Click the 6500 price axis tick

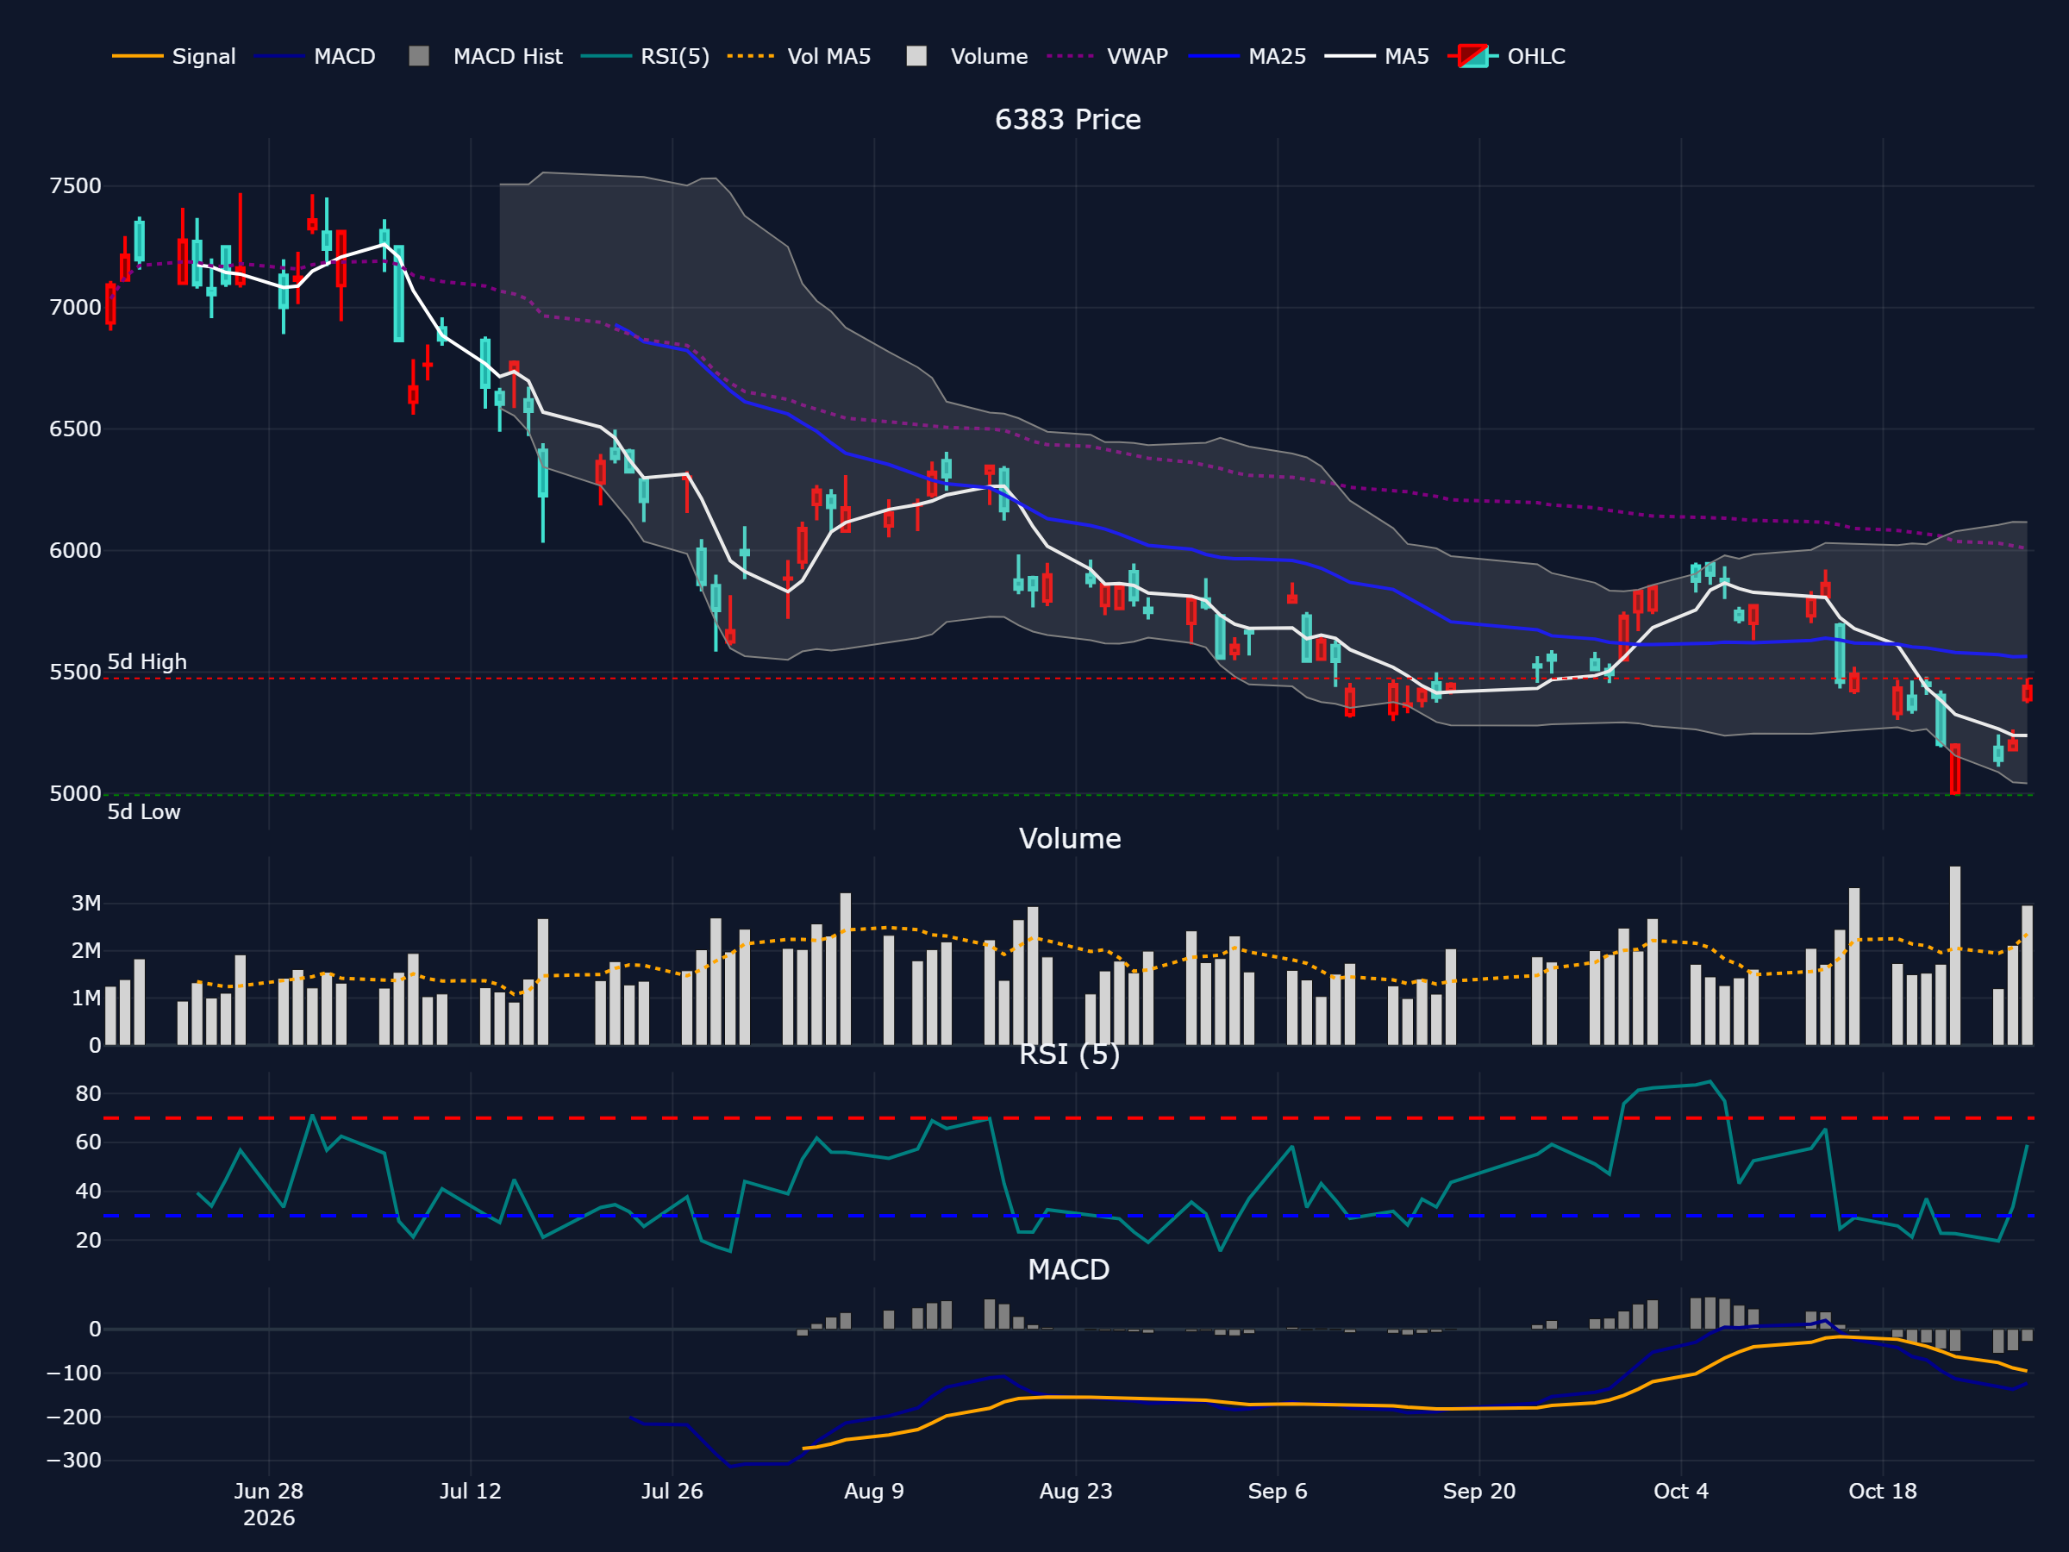[x=76, y=429]
